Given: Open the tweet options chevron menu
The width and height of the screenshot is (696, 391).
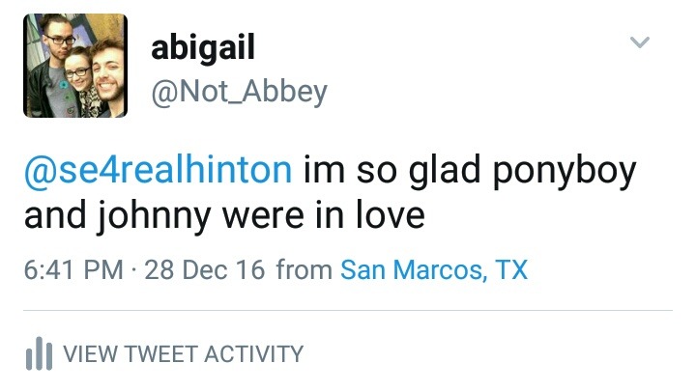Looking at the screenshot, I should point(640,42).
